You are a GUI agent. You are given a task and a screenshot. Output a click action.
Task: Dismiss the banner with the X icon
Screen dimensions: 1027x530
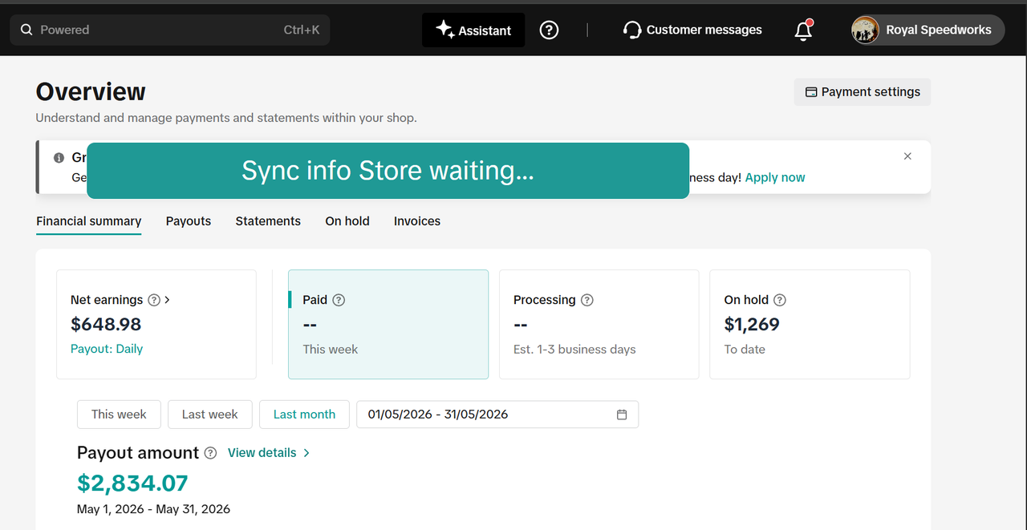click(x=907, y=156)
